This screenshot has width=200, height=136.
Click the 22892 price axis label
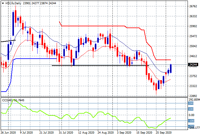(193, 96)
